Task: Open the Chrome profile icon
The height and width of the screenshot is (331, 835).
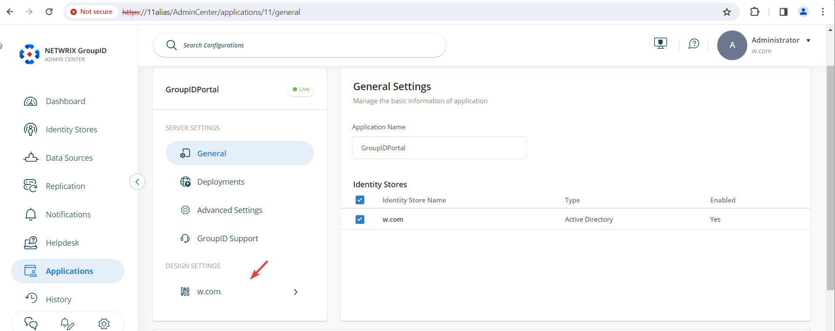Action: tap(803, 12)
